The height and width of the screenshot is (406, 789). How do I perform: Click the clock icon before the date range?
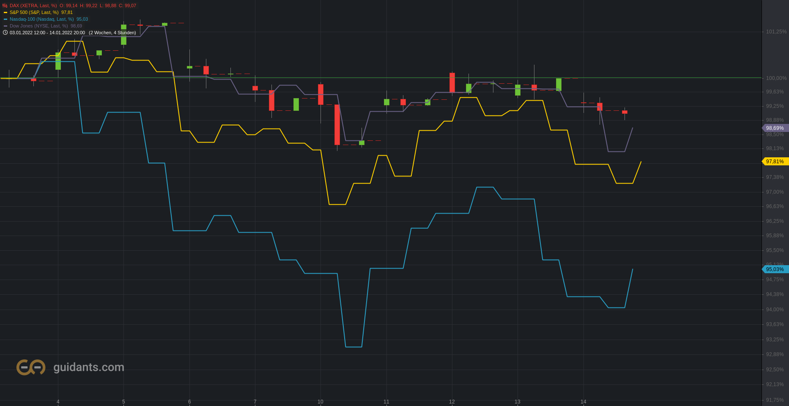5,33
